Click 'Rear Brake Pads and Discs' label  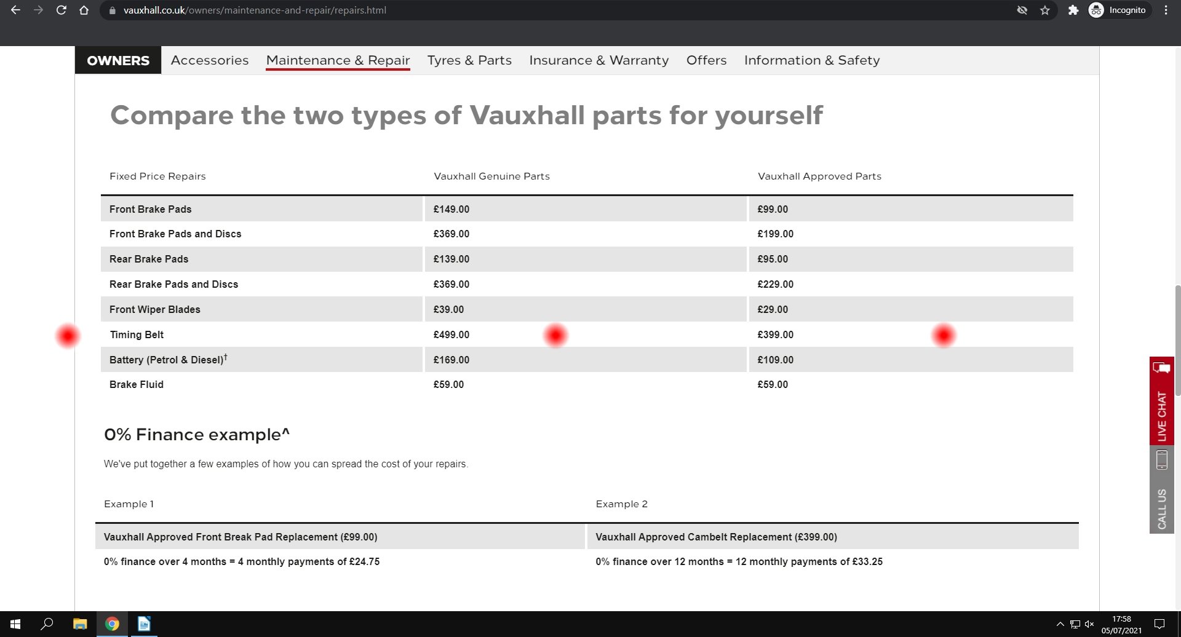point(173,284)
